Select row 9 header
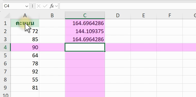This screenshot has width=196, height=97. [5, 88]
